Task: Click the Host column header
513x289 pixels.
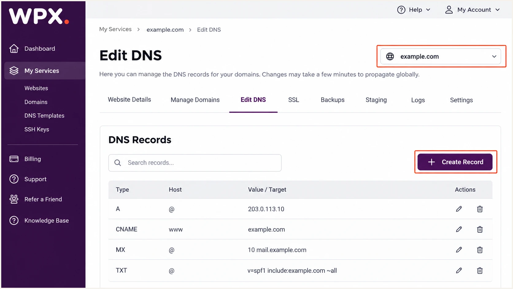Action: (175, 190)
